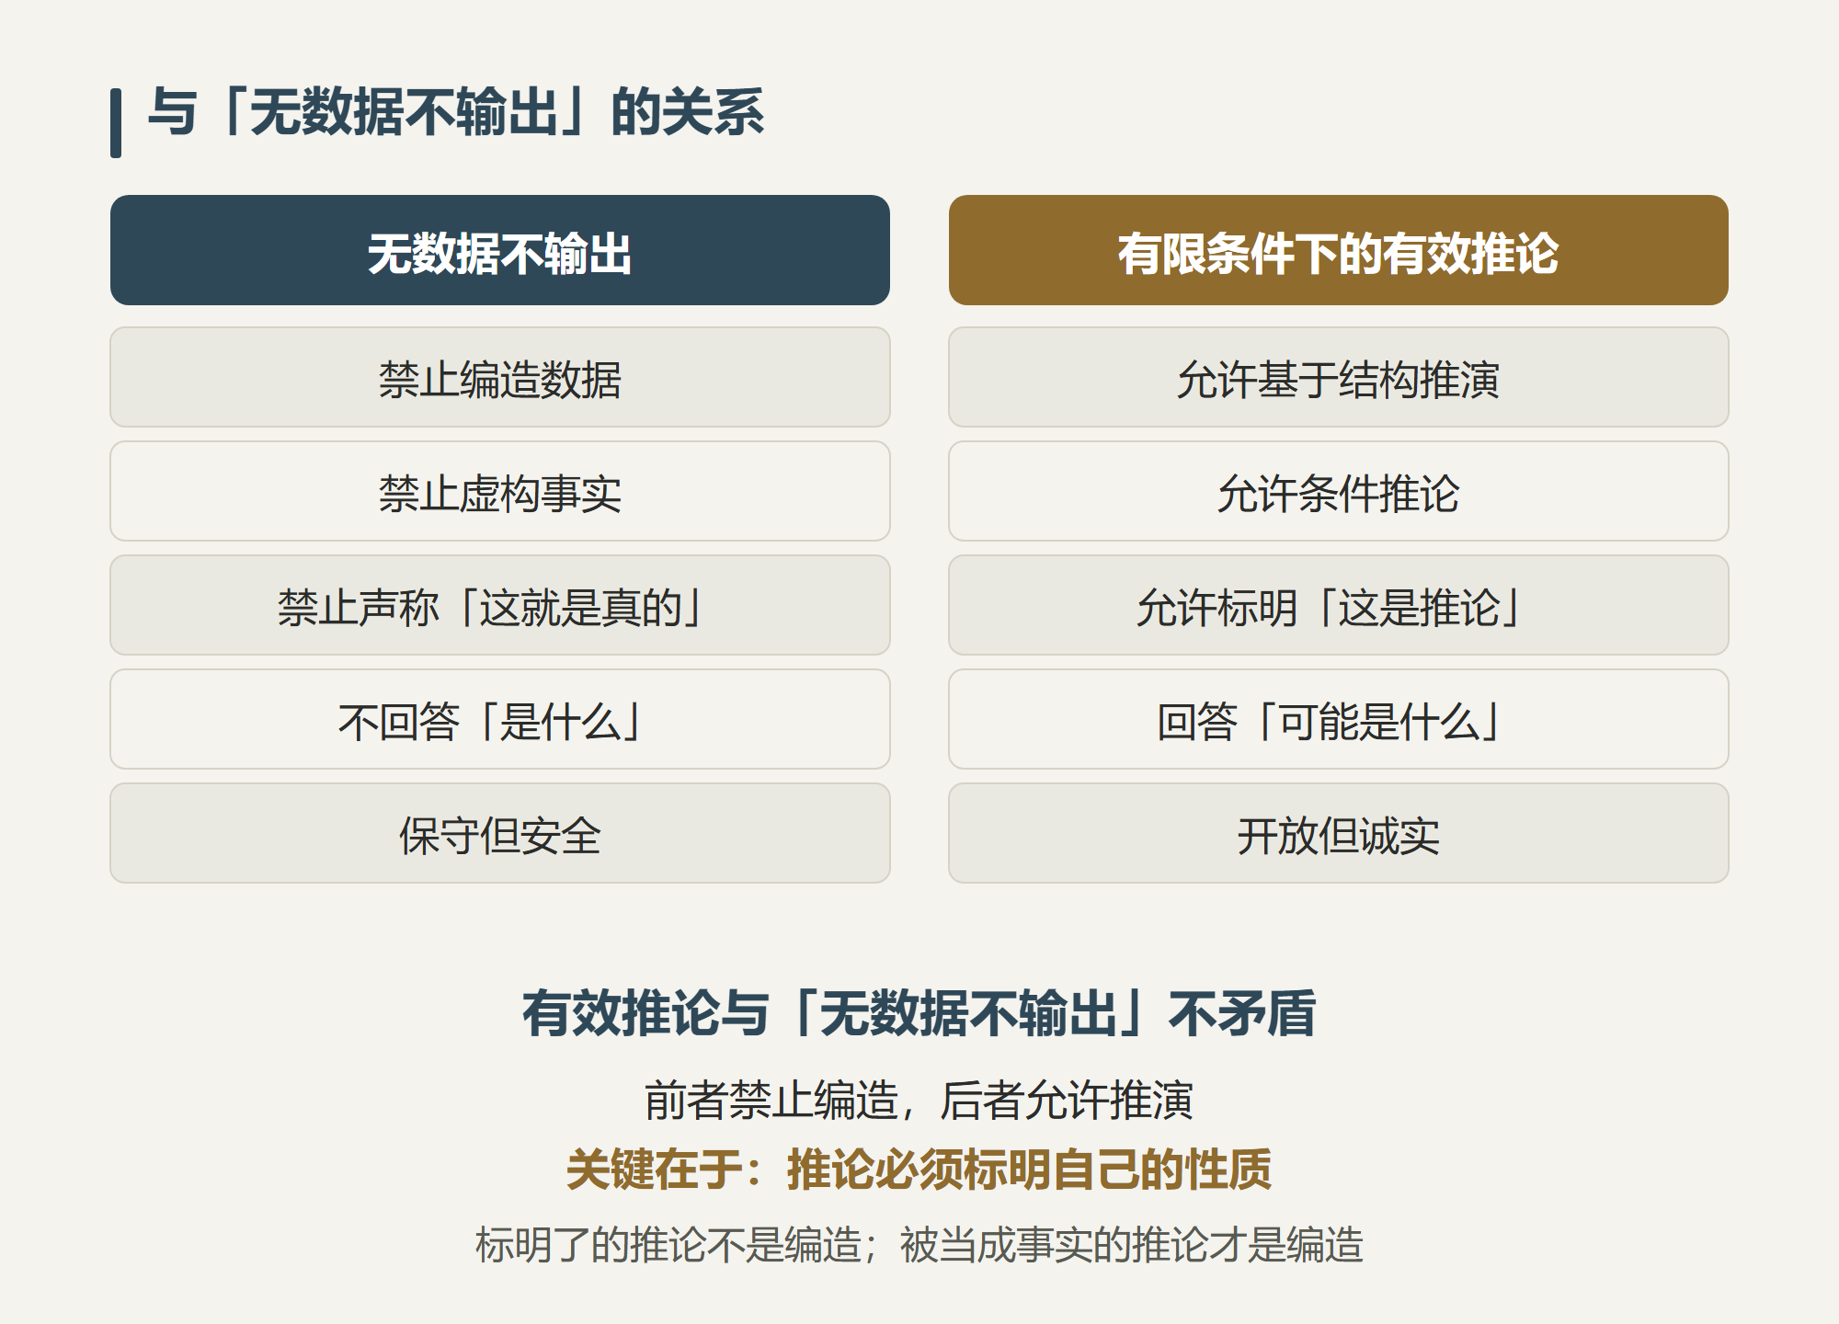Click the 禁止声称「这就是真的」 card

click(x=500, y=605)
